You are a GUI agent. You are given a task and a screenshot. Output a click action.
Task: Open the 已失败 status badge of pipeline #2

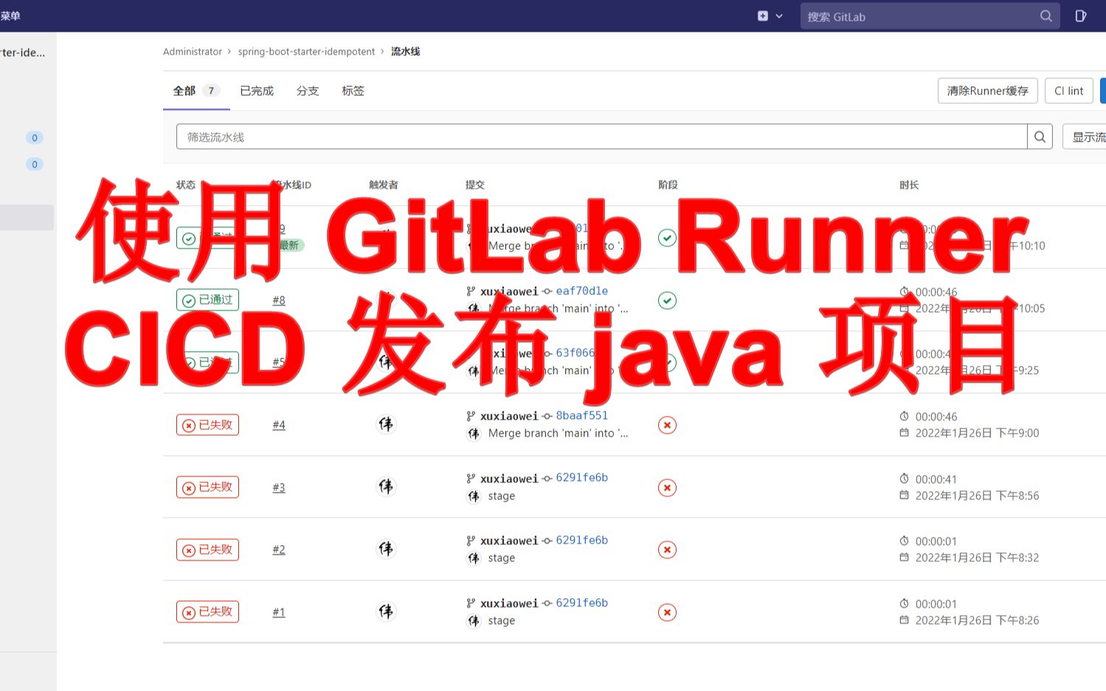pyautogui.click(x=207, y=549)
